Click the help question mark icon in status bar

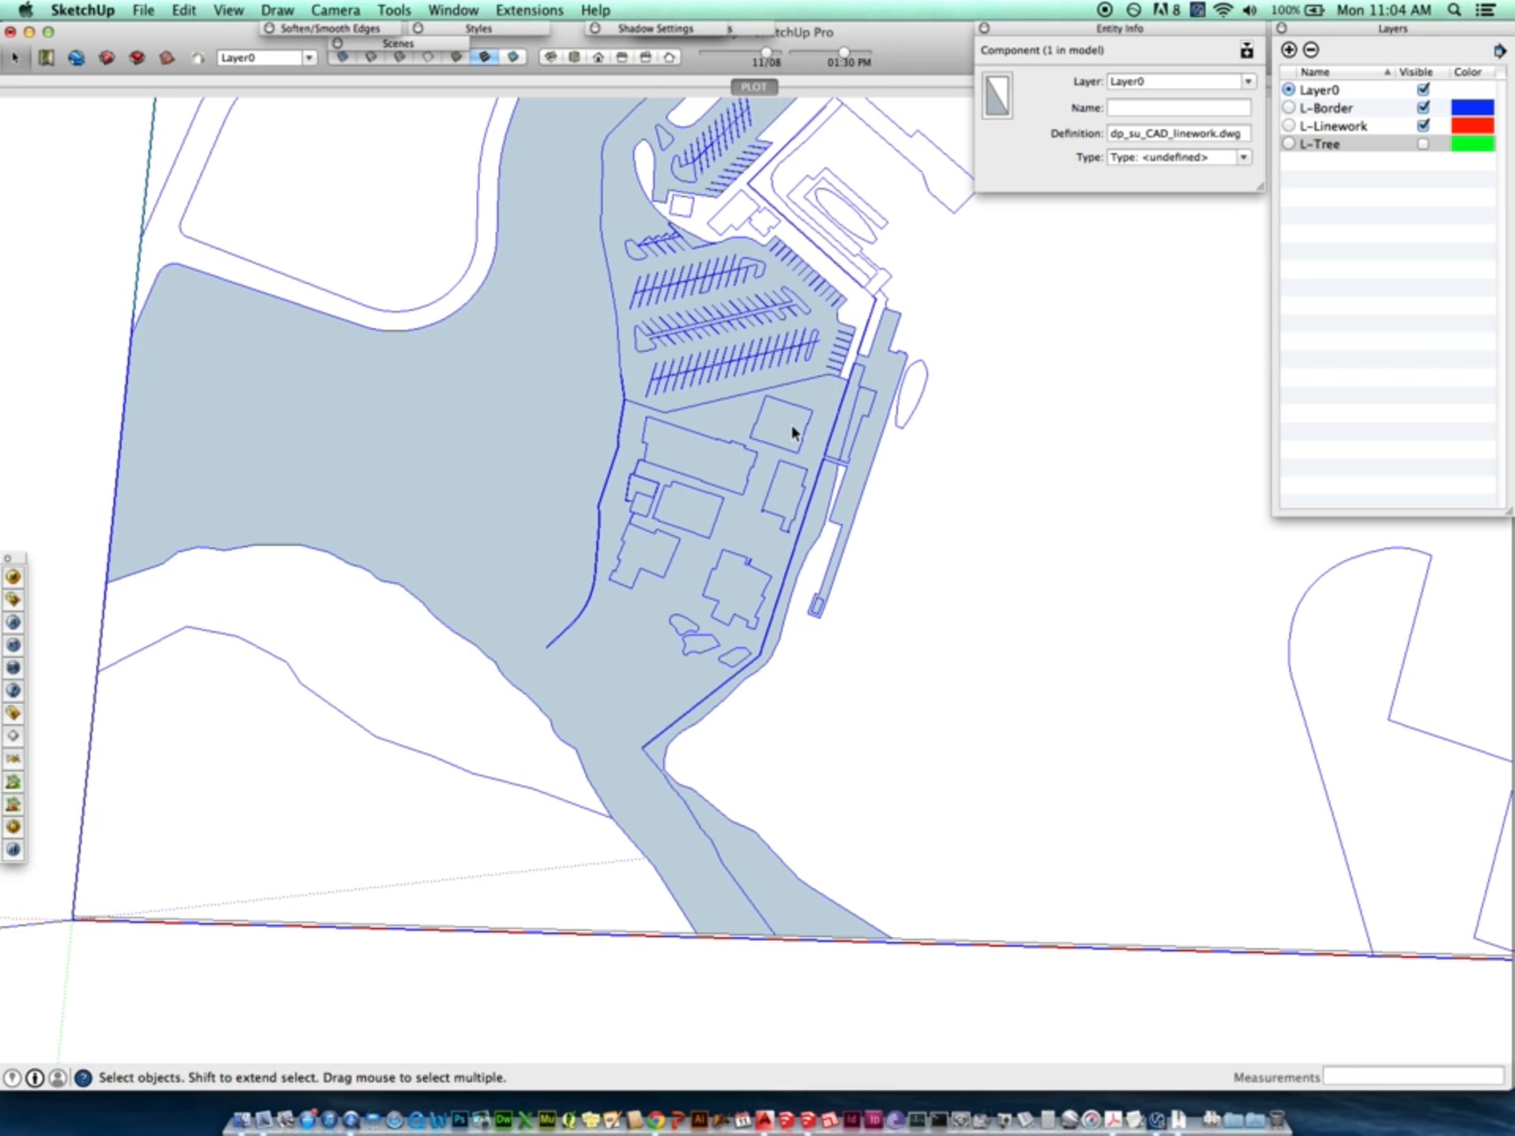pyautogui.click(x=83, y=1078)
